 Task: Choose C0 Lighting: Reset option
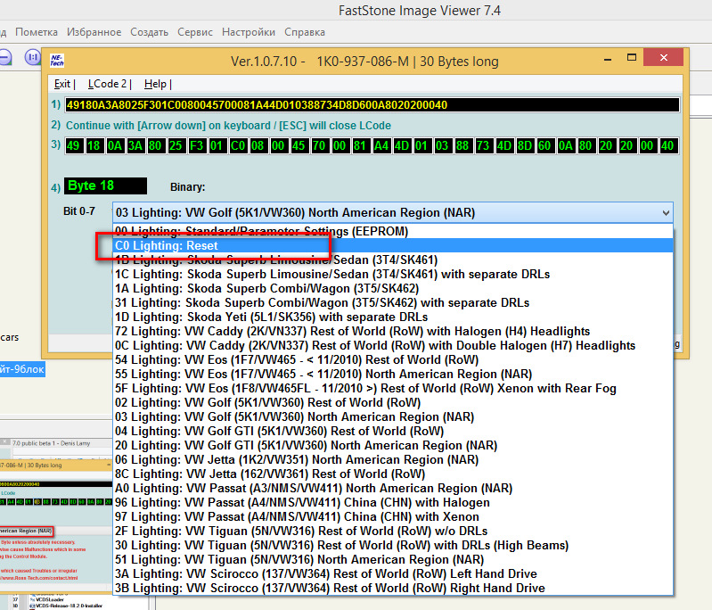393,245
